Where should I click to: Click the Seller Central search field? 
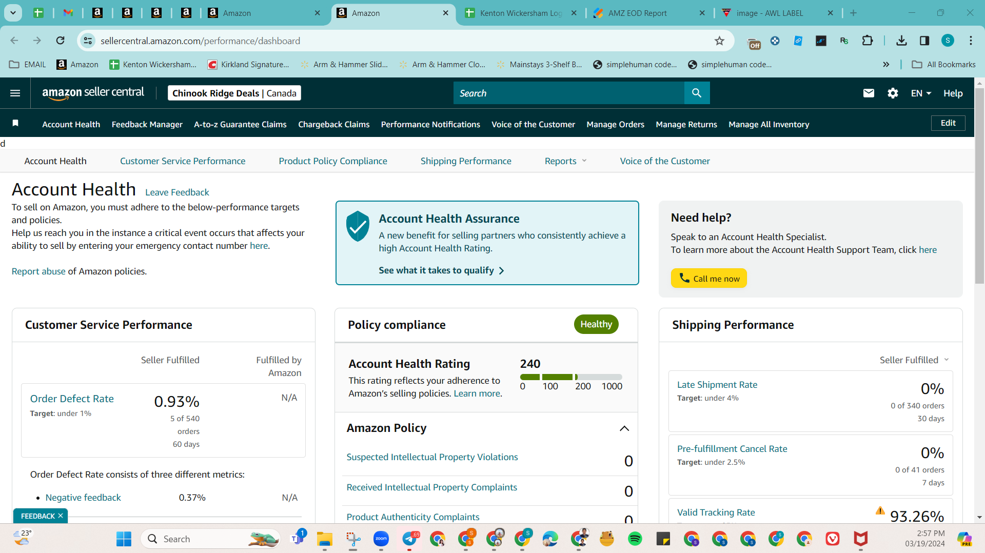click(x=568, y=93)
